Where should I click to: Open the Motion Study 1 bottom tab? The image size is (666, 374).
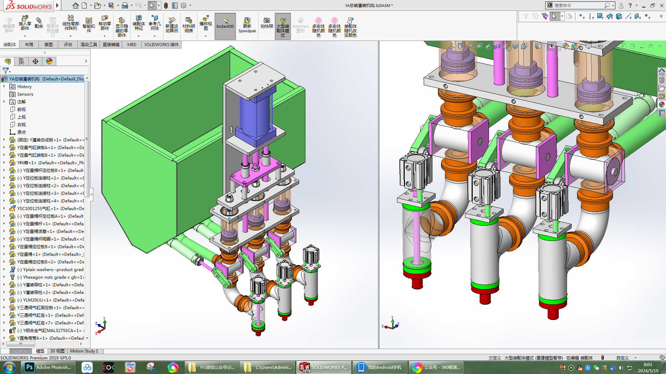(84, 351)
